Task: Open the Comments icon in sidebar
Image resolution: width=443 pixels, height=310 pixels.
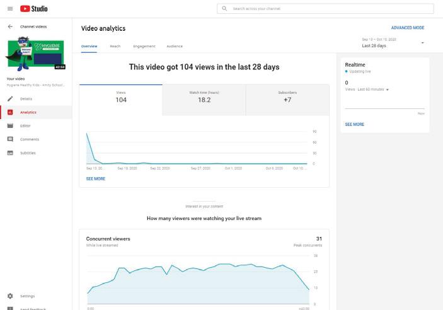Action: pos(10,139)
